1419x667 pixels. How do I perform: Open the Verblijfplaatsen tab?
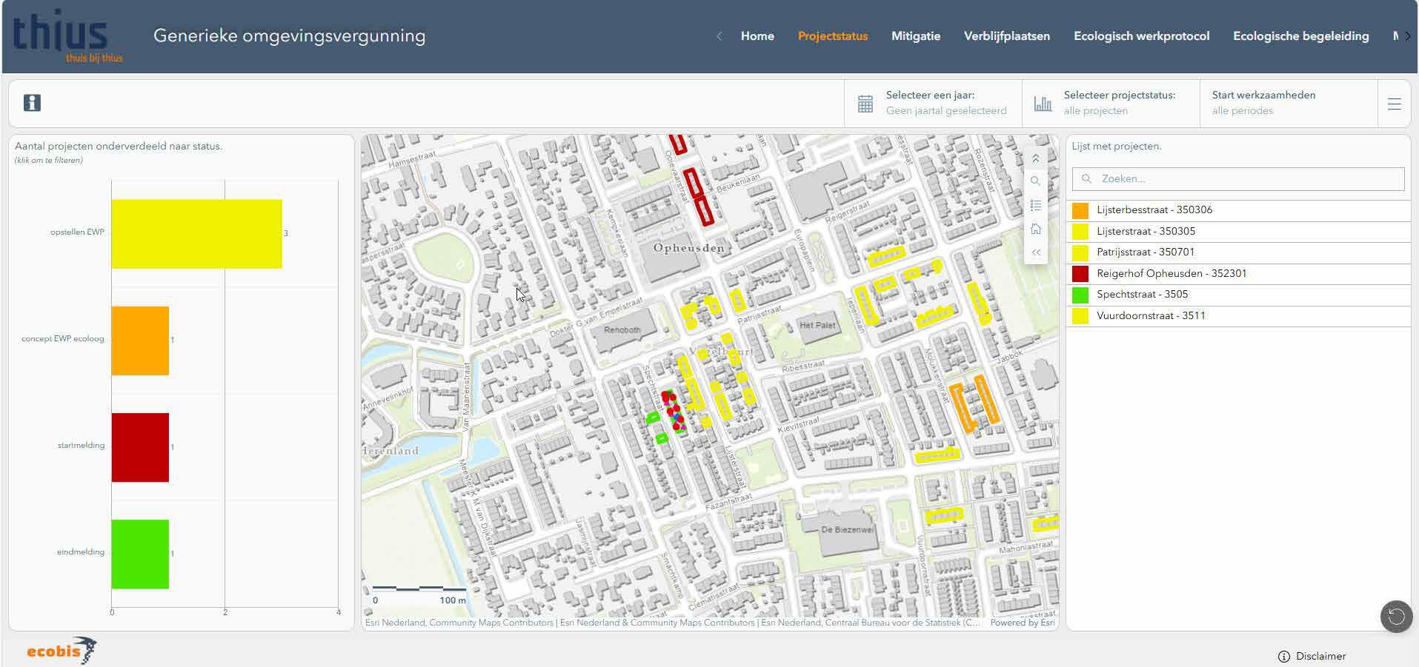click(x=1006, y=36)
